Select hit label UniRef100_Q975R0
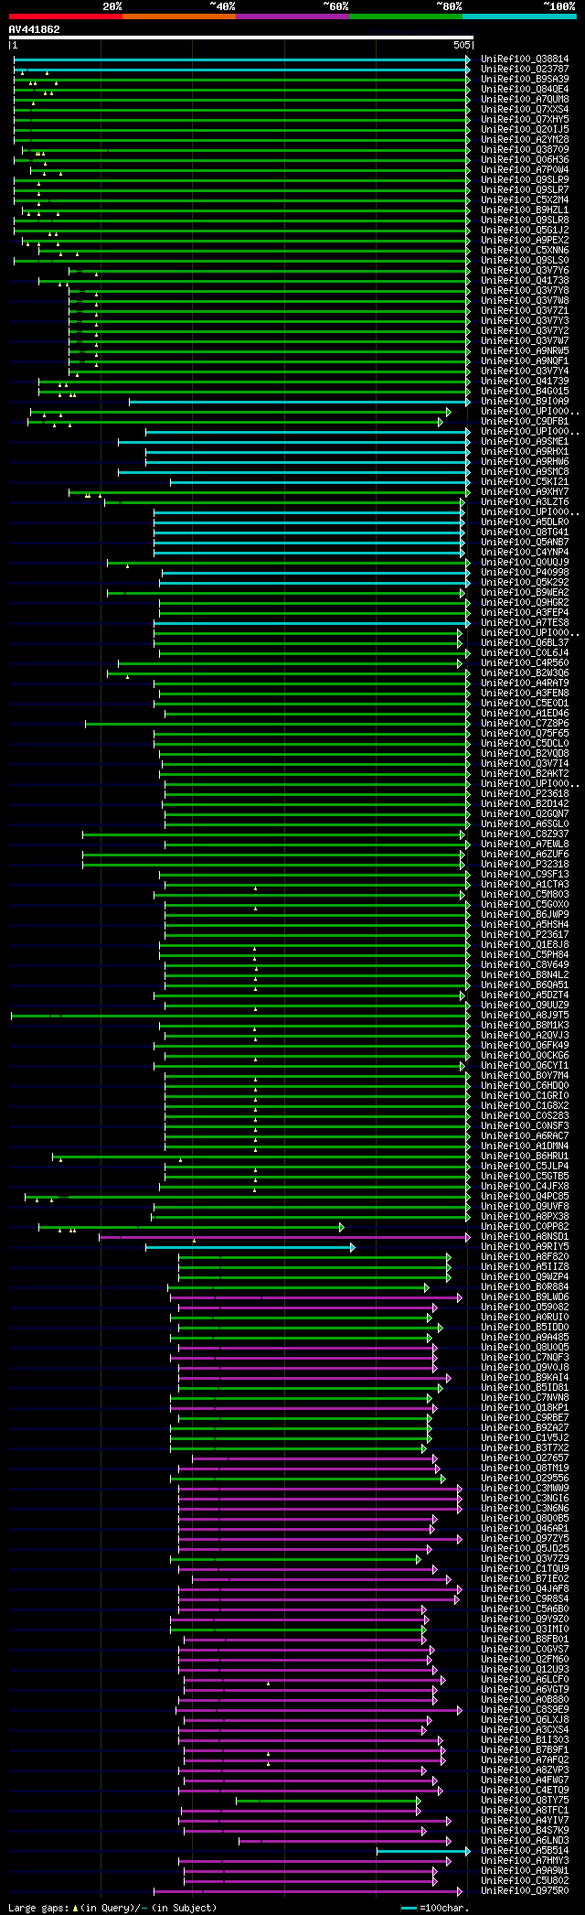The height and width of the screenshot is (1915, 585). click(x=525, y=1891)
